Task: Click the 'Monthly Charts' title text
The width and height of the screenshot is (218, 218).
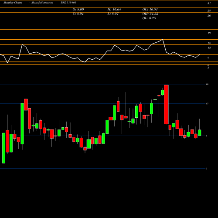Action: tap(13, 3)
